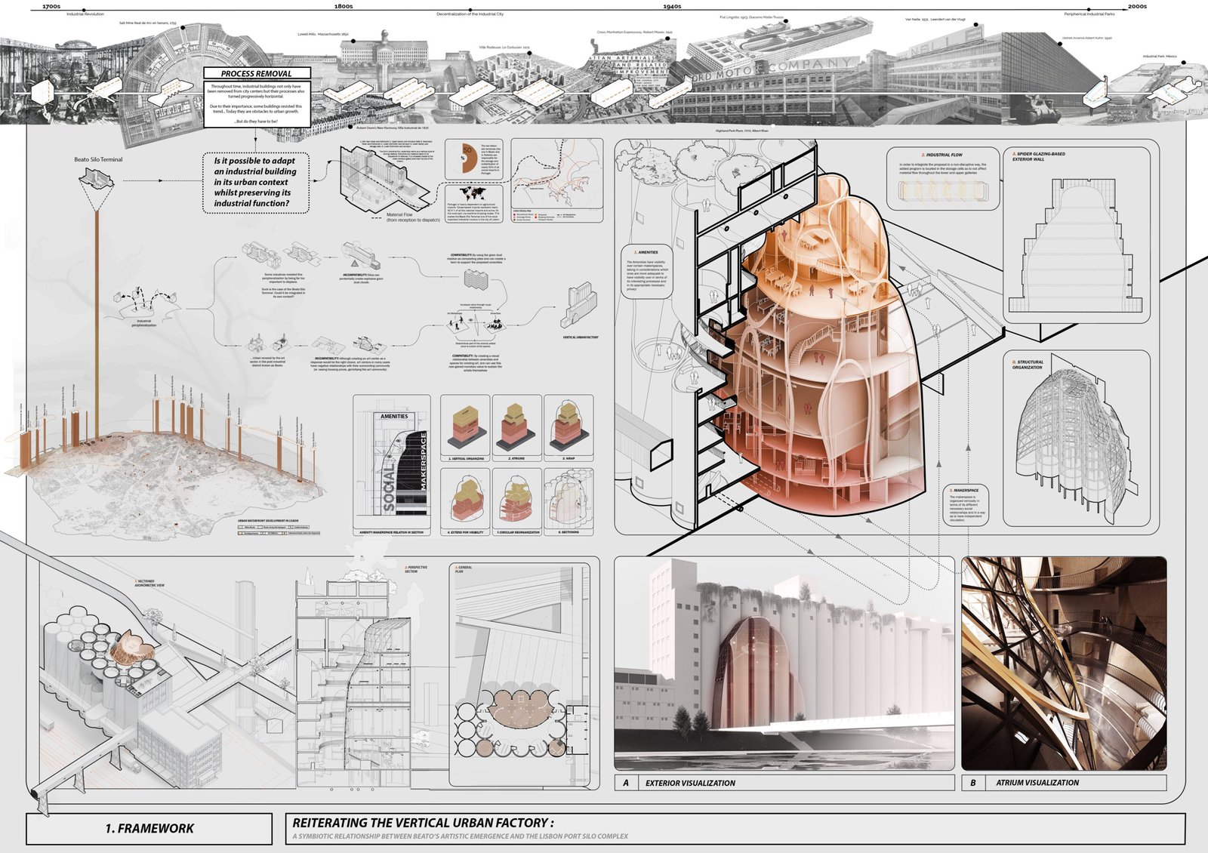Open the Atrium Visualization render image
The height and width of the screenshot is (853, 1208).
click(1064, 664)
